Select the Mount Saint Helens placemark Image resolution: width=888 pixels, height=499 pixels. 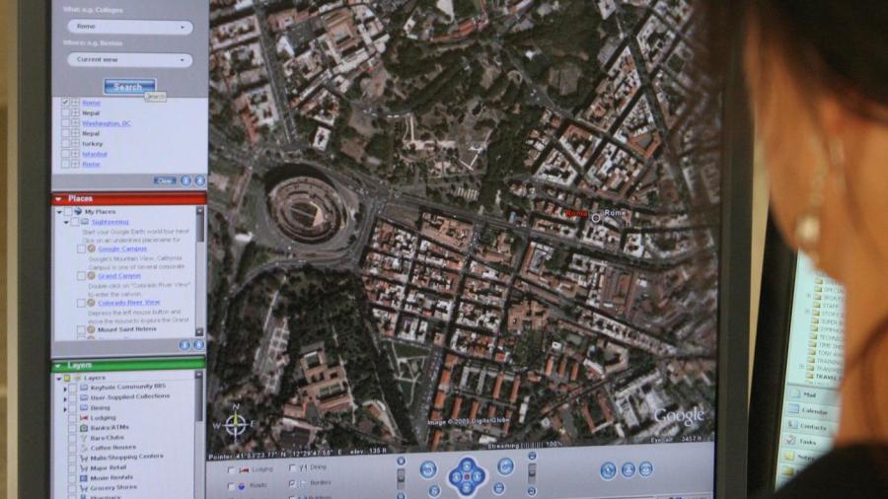pos(126,329)
